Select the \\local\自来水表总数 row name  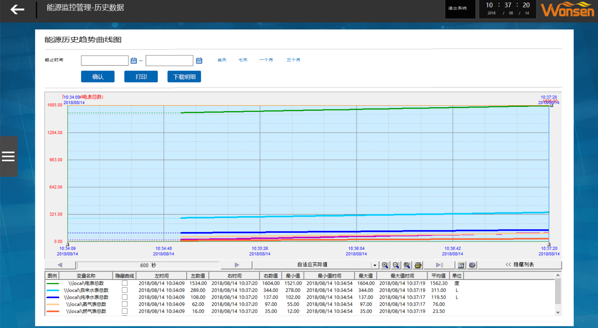[x=86, y=290]
